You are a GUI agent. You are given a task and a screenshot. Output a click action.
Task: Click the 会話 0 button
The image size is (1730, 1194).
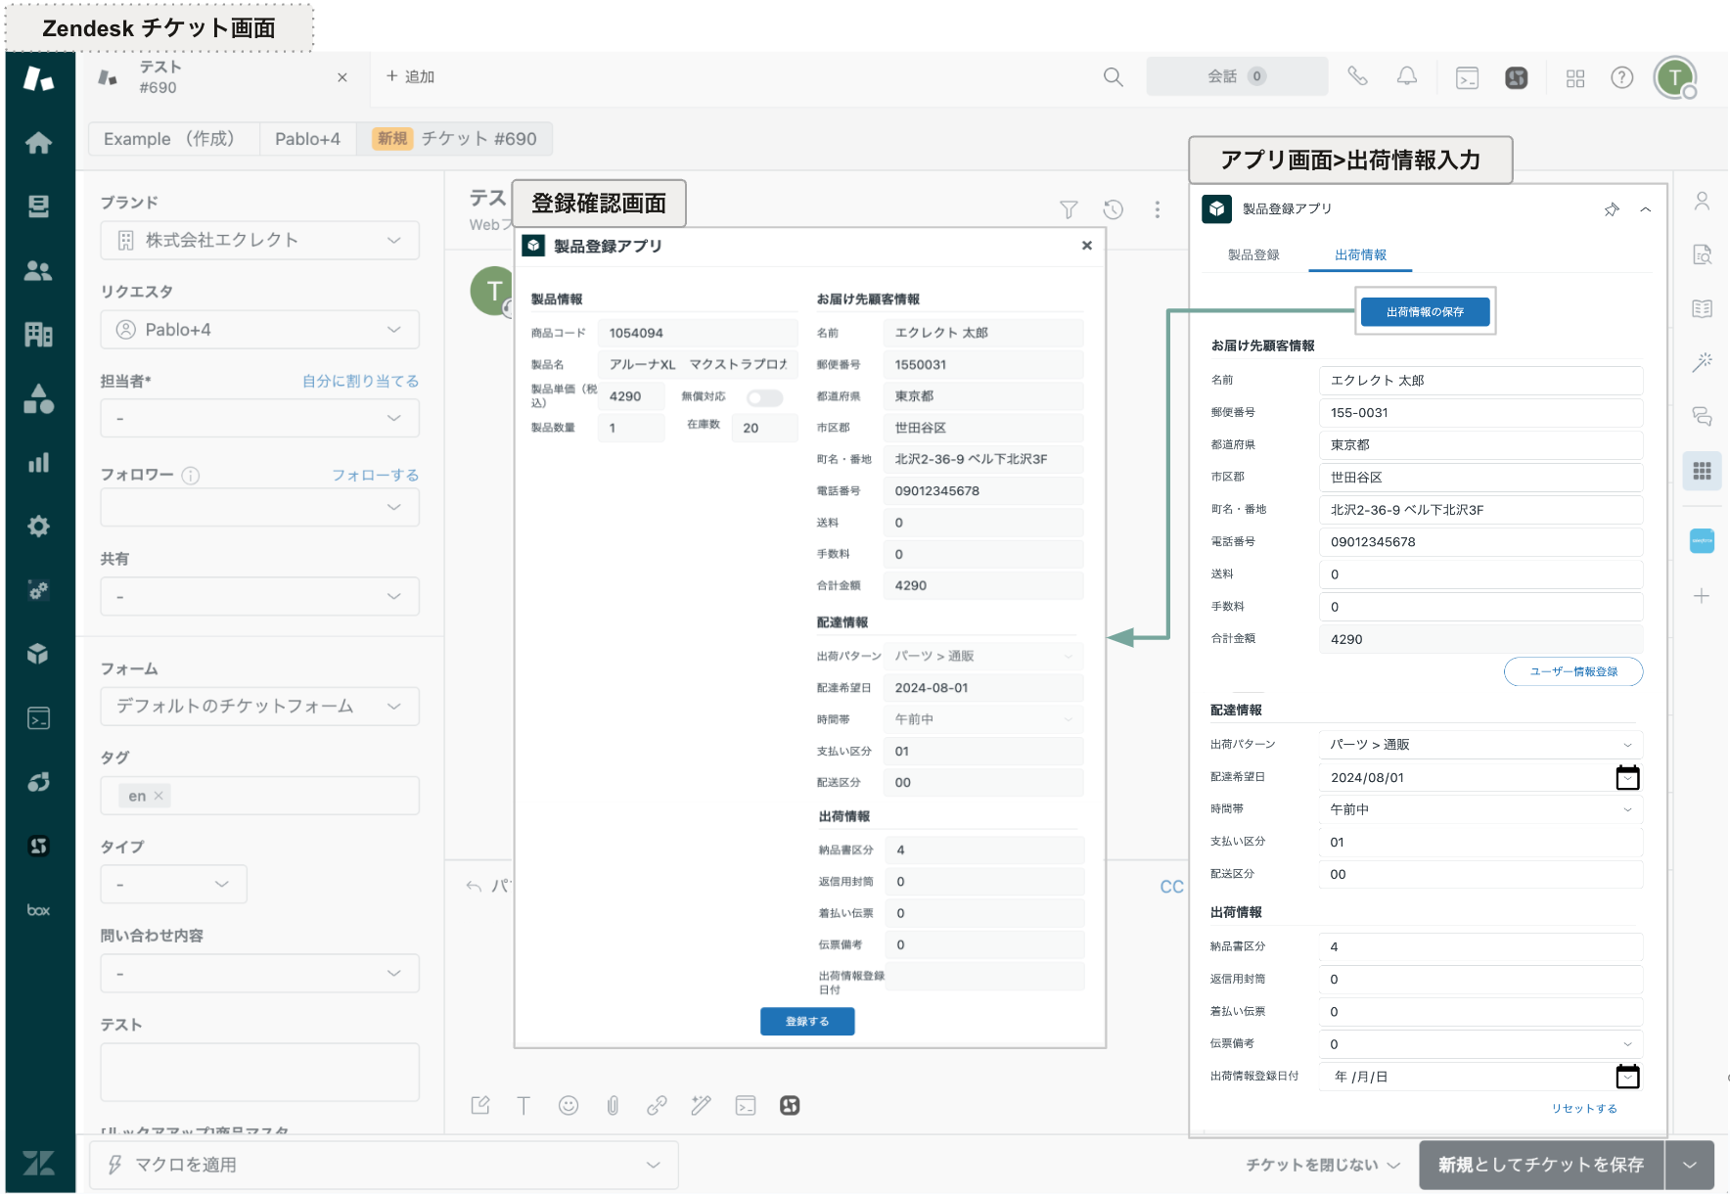[1238, 76]
